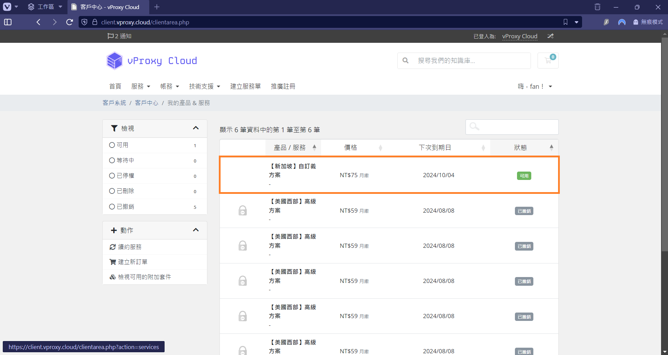Open the shopping cart icon

[x=548, y=61]
